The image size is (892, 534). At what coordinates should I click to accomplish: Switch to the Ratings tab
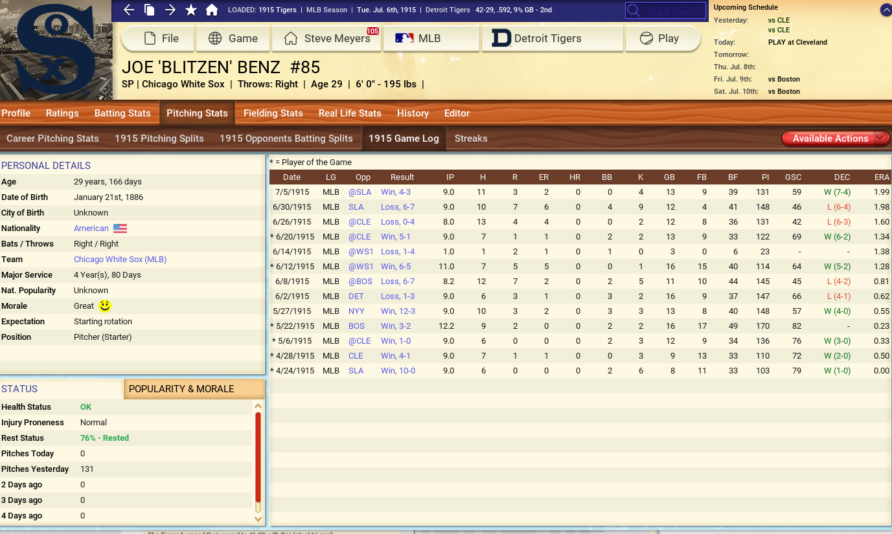coord(62,113)
